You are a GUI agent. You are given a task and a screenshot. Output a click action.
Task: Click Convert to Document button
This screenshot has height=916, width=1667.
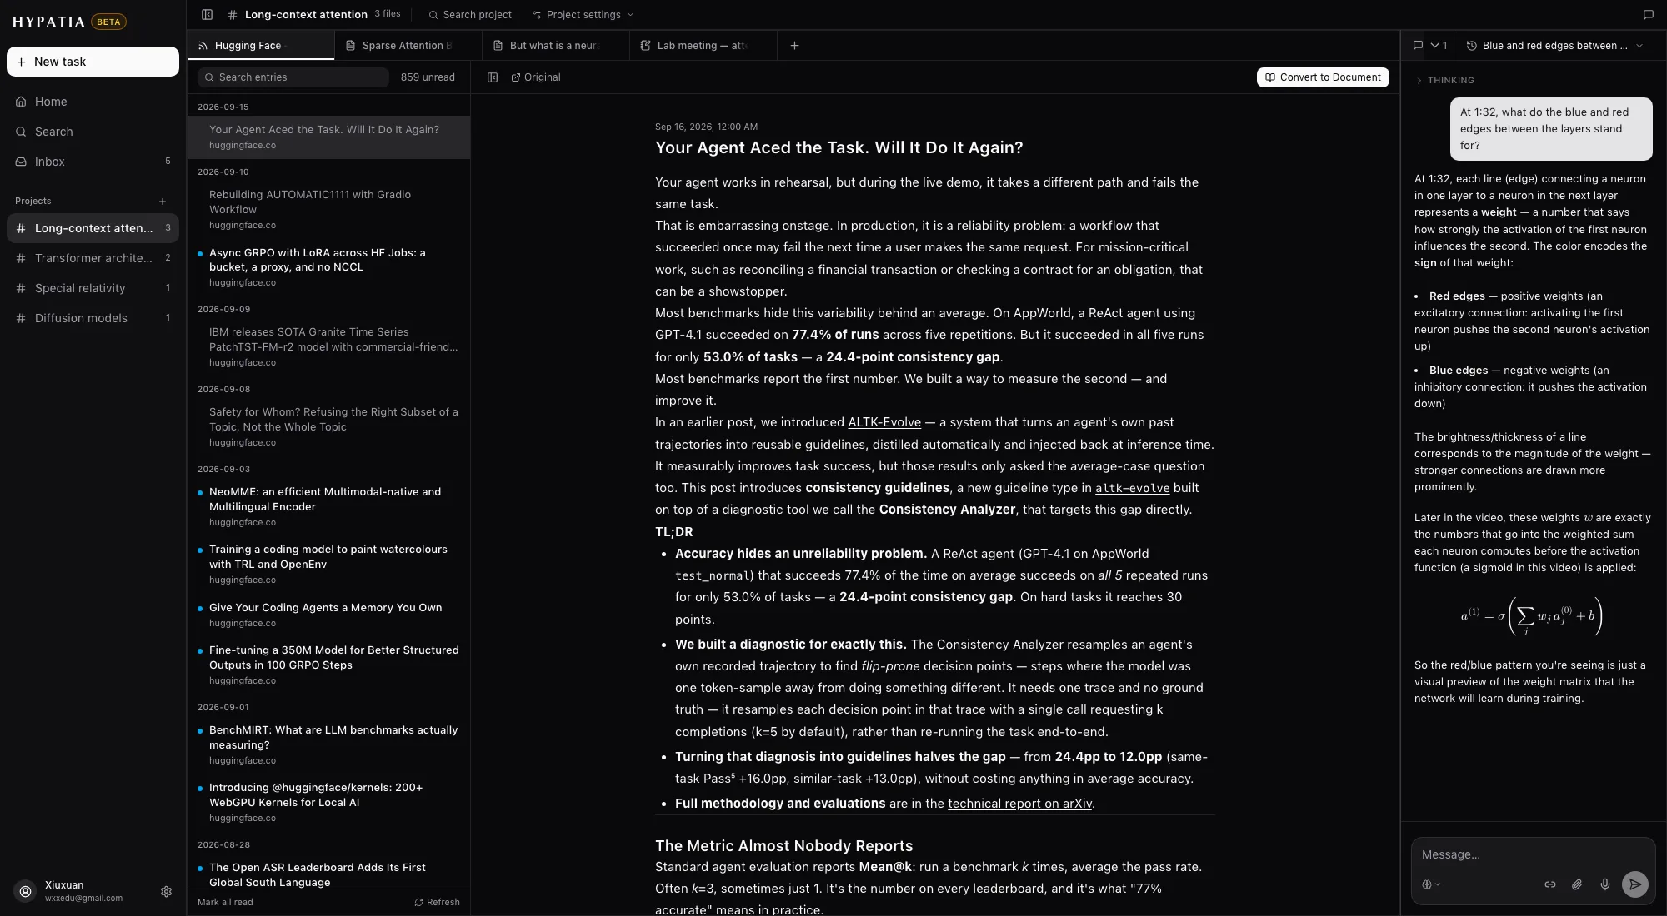1323,77
